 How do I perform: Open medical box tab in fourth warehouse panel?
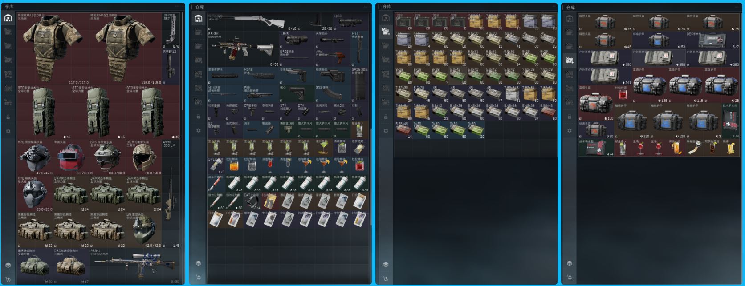point(569,60)
